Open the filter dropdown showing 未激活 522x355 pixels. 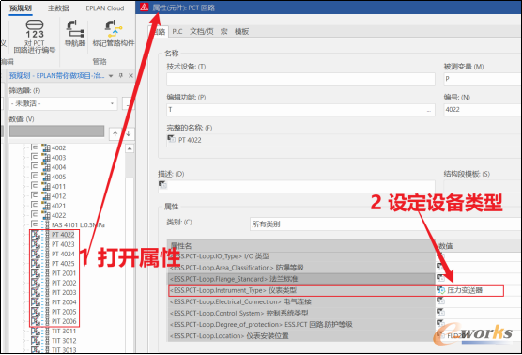coord(63,103)
